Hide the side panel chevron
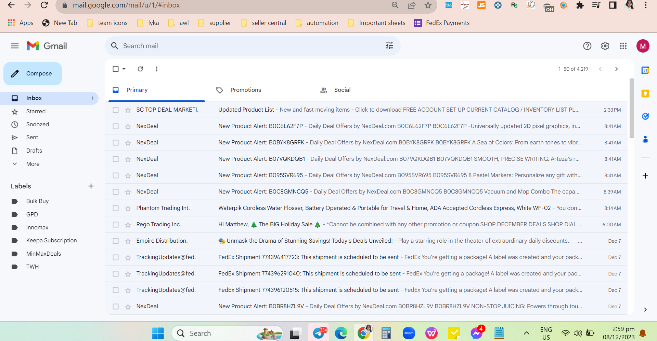This screenshot has width=657, height=341. point(645,310)
